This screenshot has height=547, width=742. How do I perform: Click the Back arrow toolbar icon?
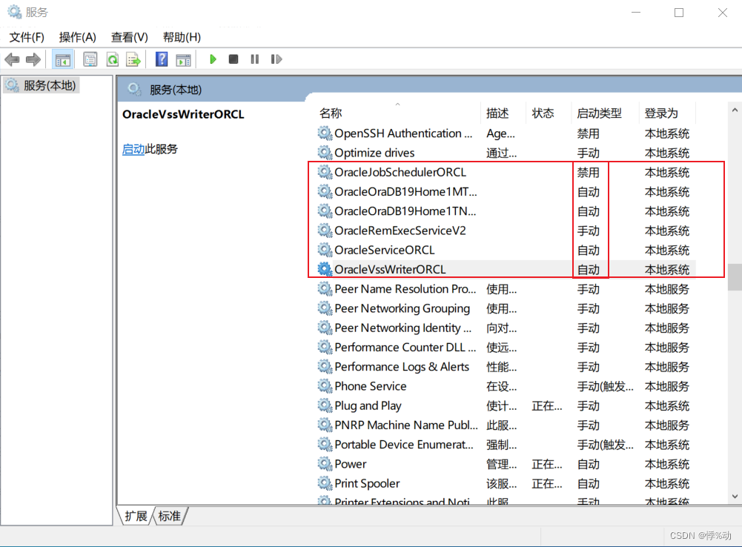tap(12, 59)
